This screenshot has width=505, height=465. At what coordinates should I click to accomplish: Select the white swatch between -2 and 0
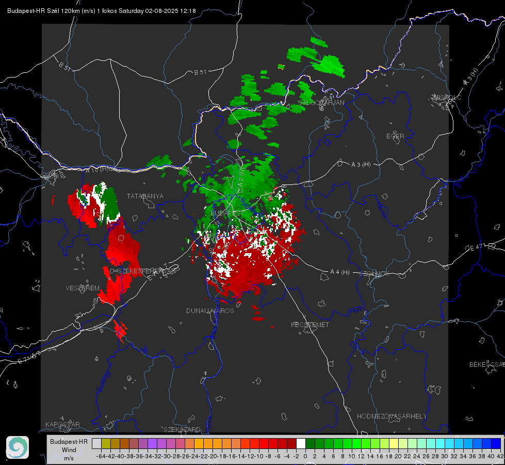coord(301,443)
